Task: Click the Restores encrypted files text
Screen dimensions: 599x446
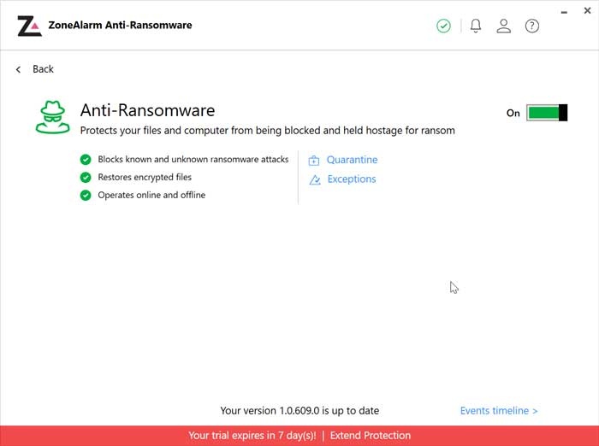Action: (145, 177)
